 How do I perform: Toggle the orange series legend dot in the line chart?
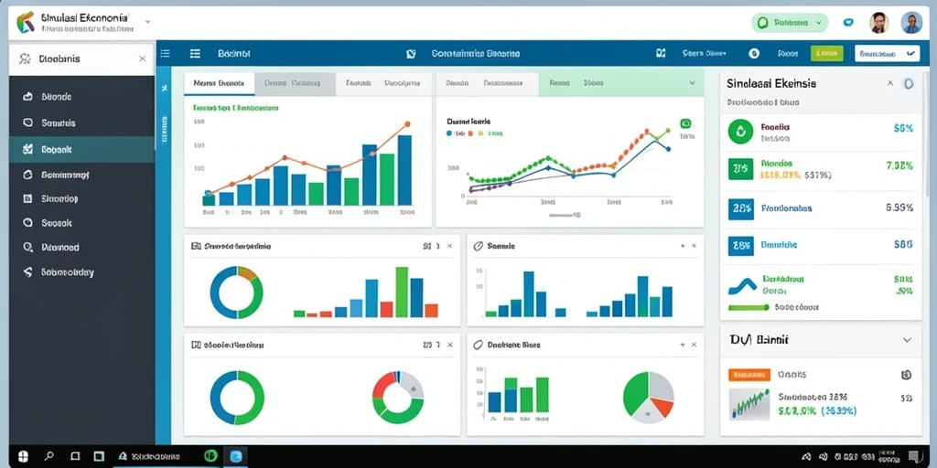(471, 133)
